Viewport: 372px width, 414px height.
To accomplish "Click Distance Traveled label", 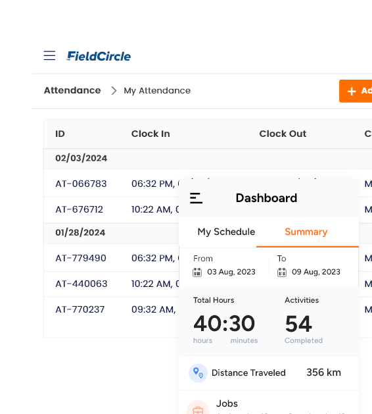I will point(248,373).
